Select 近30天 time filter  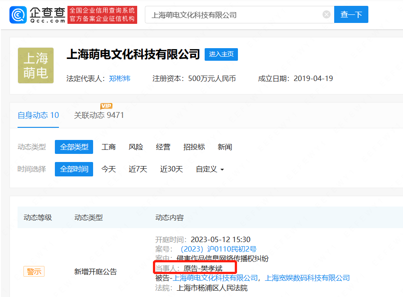(x=171, y=169)
